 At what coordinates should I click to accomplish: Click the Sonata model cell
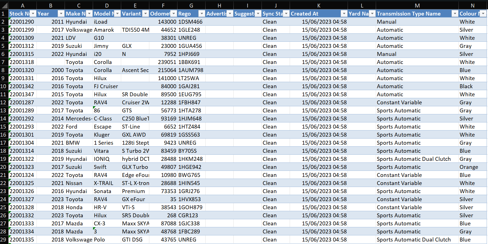(107, 191)
